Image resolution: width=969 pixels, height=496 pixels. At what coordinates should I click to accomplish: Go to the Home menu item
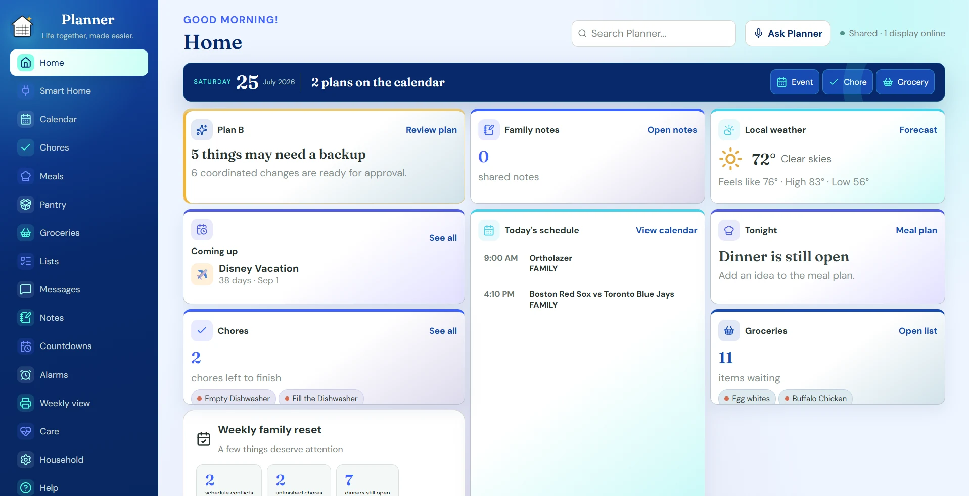pos(79,63)
